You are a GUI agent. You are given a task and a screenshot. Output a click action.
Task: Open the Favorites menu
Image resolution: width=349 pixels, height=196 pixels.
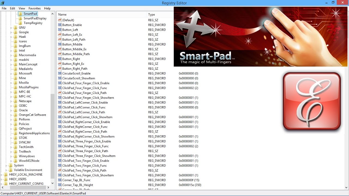pos(35,8)
